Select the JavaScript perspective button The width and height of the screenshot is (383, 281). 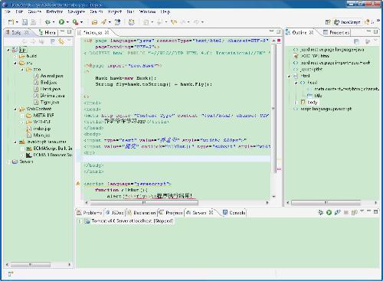pos(347,22)
